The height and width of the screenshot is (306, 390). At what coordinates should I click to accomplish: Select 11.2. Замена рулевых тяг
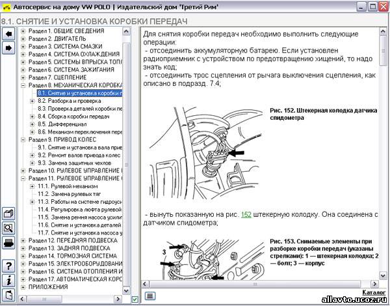69,194
